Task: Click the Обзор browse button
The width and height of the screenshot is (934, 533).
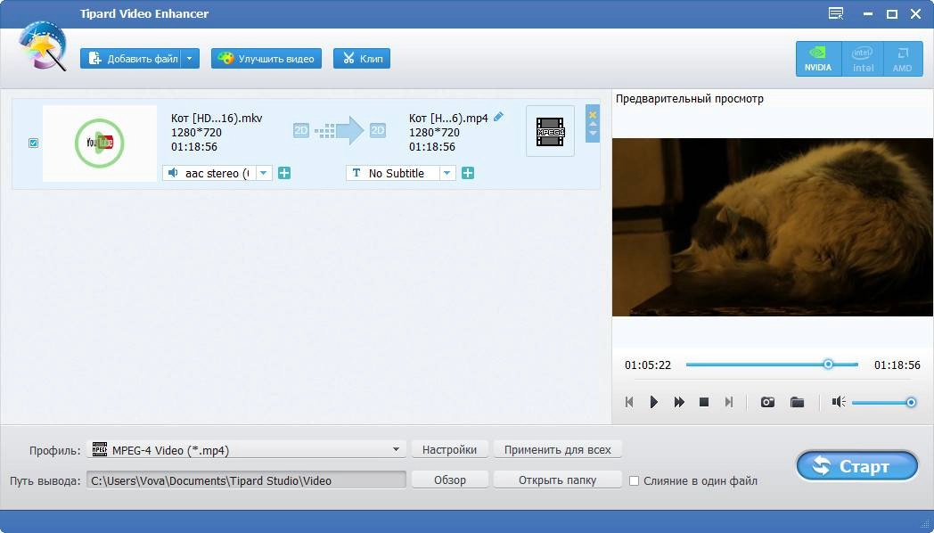Action: click(450, 480)
